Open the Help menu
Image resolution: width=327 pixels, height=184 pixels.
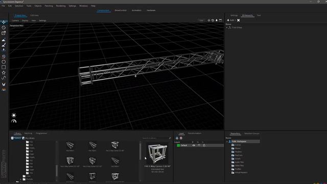click(93, 6)
